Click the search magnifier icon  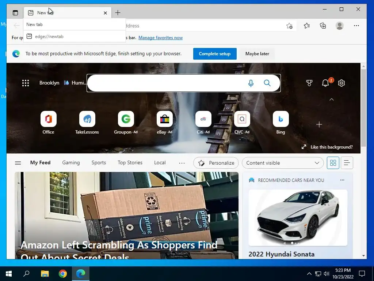pyautogui.click(x=267, y=83)
